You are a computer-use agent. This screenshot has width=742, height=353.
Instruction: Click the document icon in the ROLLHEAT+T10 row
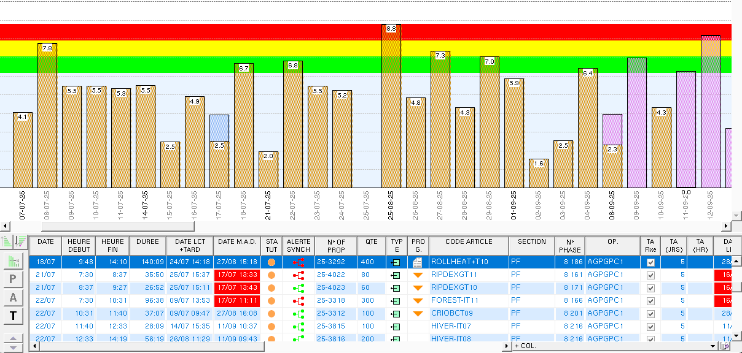pos(418,262)
